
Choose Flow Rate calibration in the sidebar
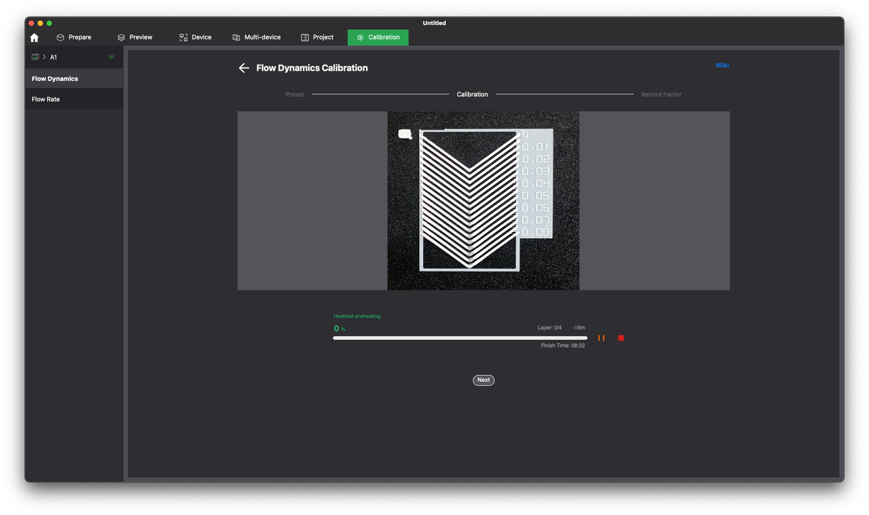click(x=46, y=99)
